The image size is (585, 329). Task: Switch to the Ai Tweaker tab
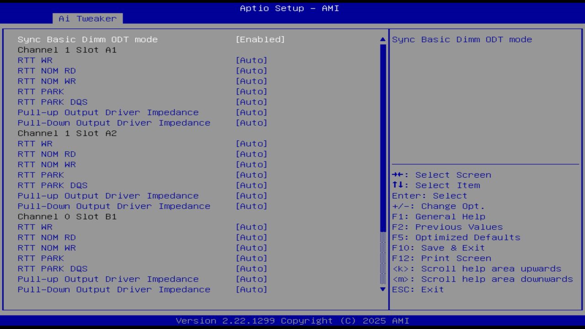click(x=88, y=19)
